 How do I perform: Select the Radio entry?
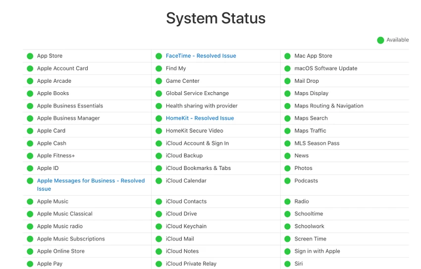point(302,201)
